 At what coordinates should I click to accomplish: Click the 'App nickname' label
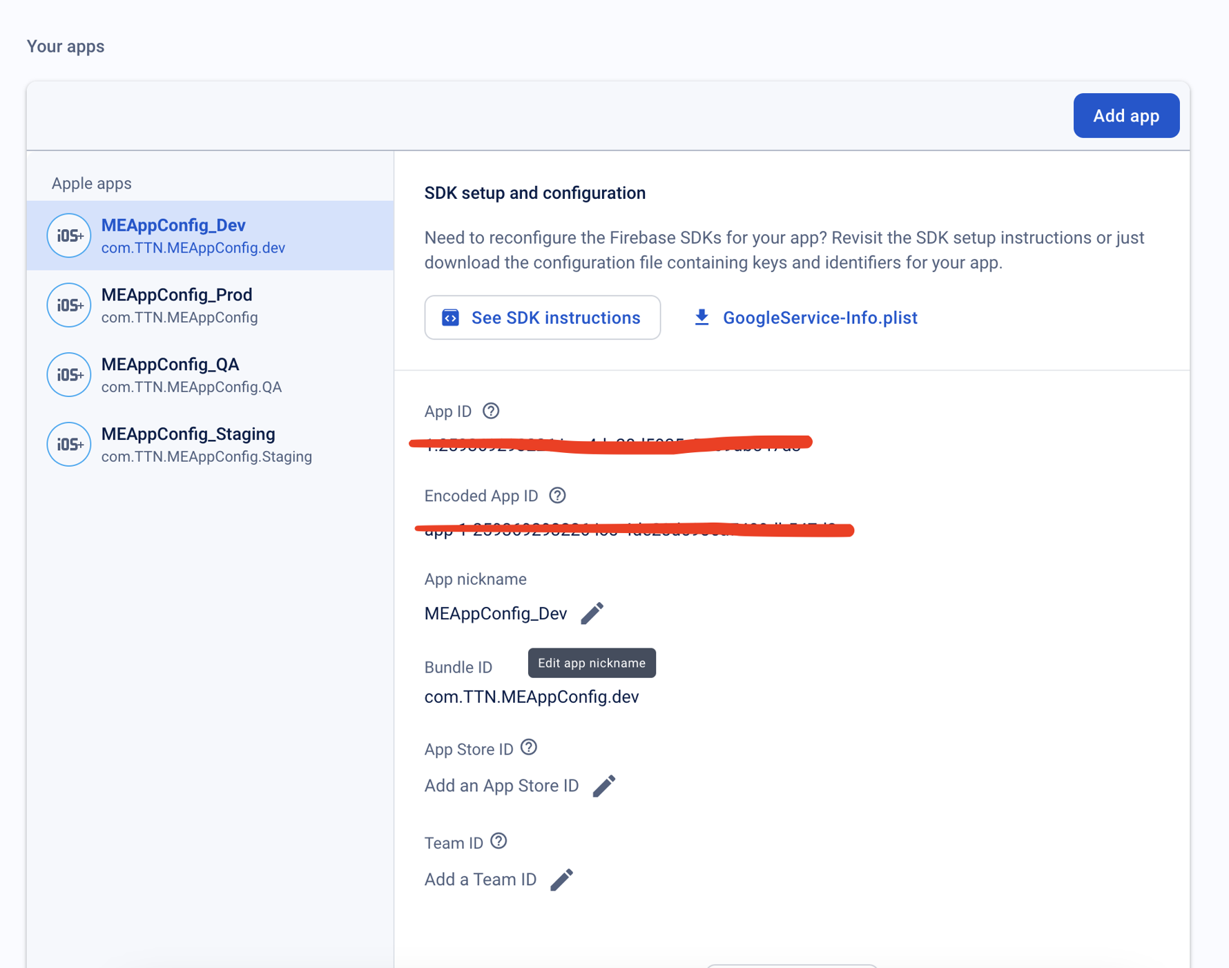tap(475, 579)
